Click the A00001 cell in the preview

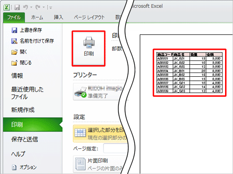coord(165,59)
